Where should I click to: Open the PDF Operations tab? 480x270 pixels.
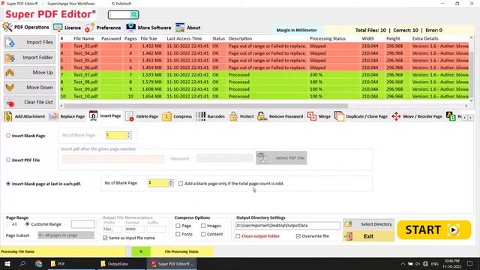(x=26, y=27)
